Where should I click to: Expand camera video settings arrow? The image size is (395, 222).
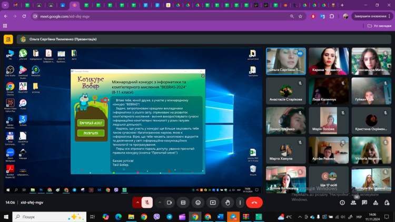click(x=160, y=203)
